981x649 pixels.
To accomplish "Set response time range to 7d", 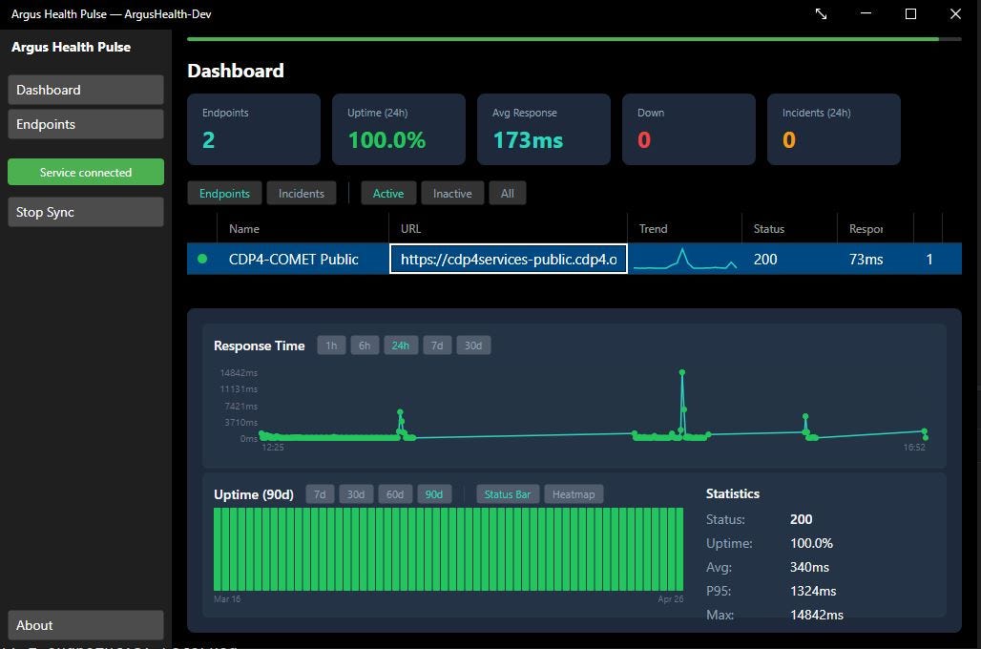I will pos(437,345).
